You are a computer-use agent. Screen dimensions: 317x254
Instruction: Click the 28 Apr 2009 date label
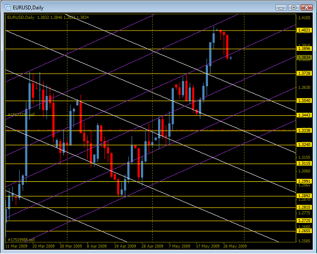pos(153,246)
